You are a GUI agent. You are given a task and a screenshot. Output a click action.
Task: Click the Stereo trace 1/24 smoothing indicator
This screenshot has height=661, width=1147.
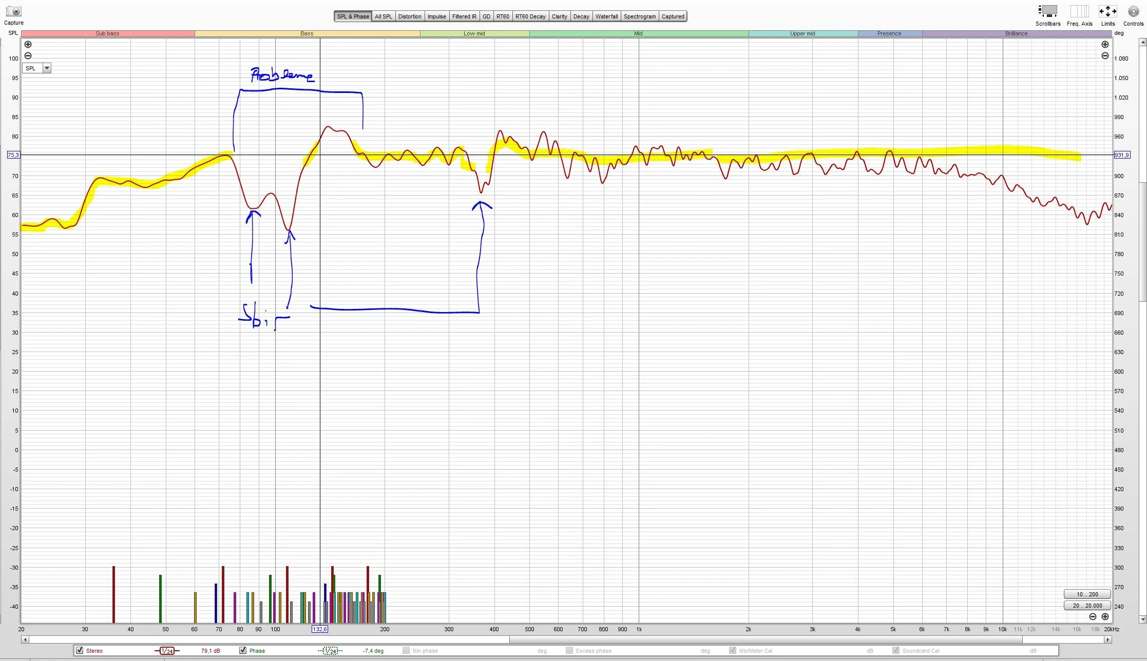pyautogui.click(x=167, y=651)
